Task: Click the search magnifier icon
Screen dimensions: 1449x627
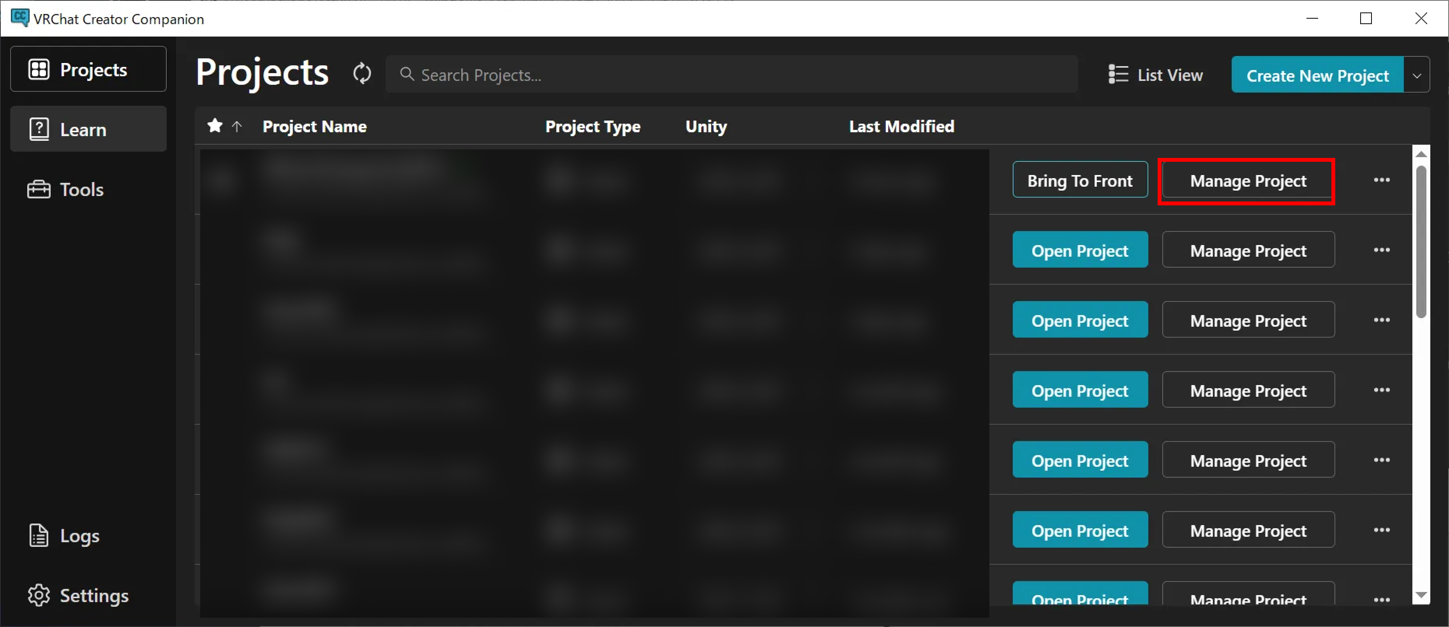Action: [x=407, y=74]
